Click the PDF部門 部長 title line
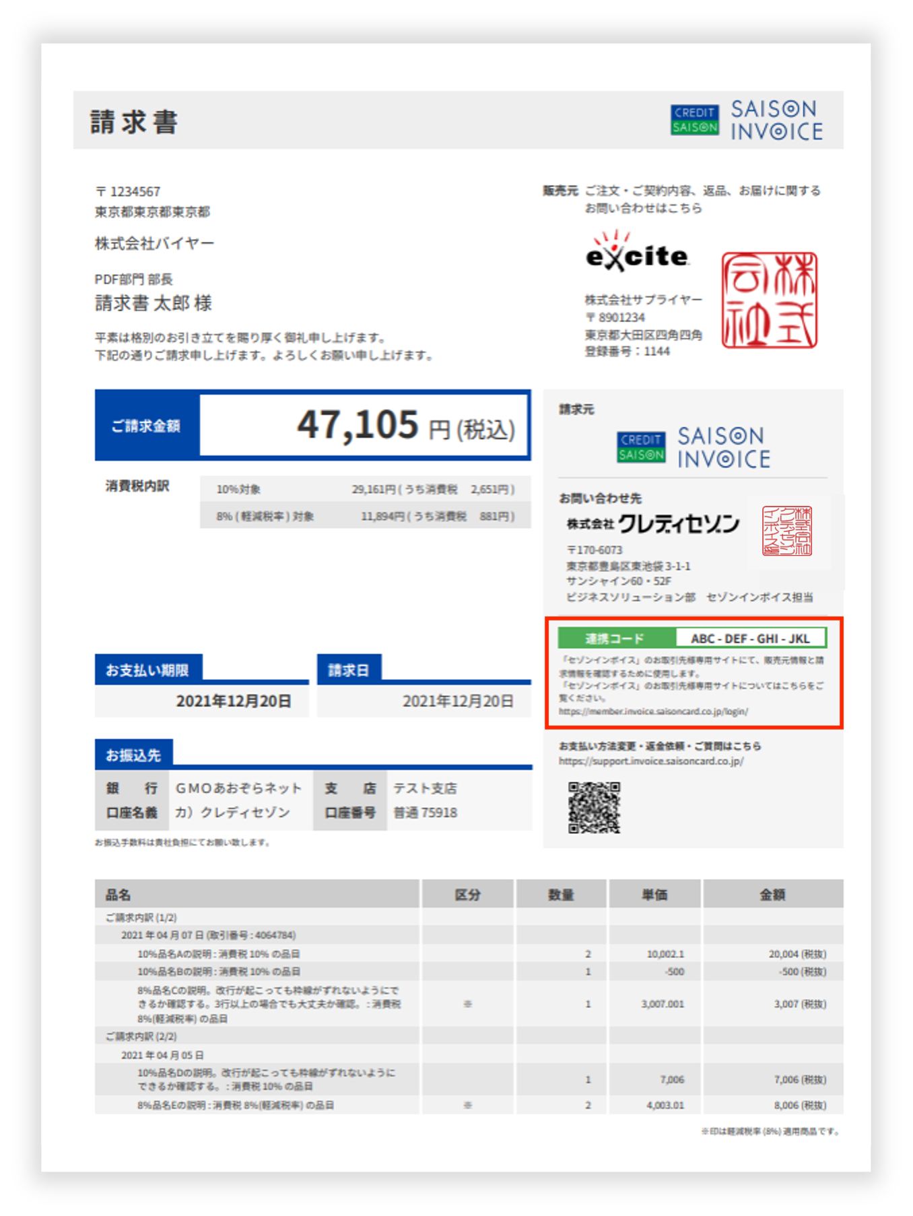This screenshot has width=913, height=1216. tap(134, 280)
